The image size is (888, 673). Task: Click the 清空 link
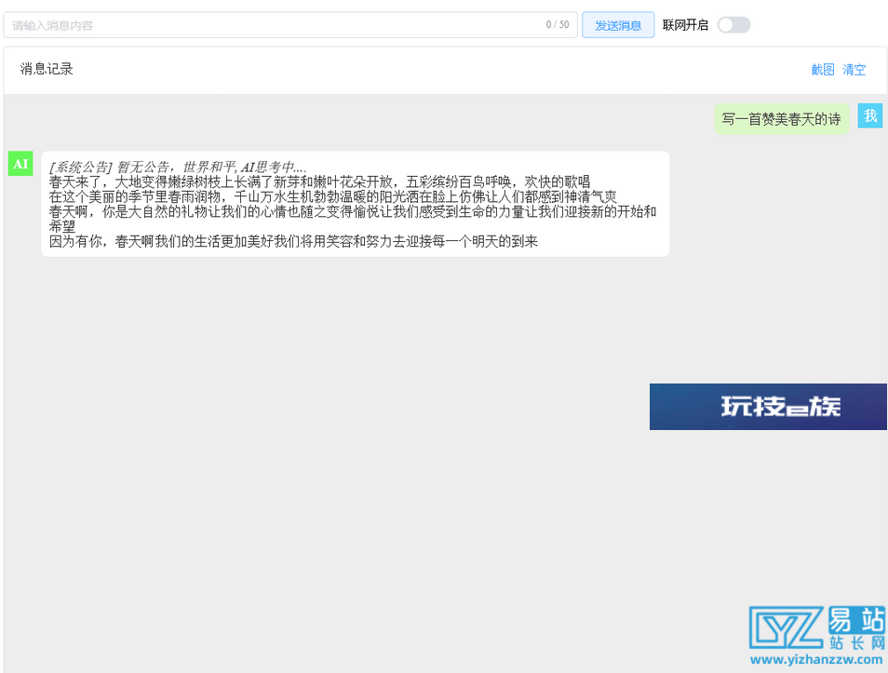click(854, 70)
